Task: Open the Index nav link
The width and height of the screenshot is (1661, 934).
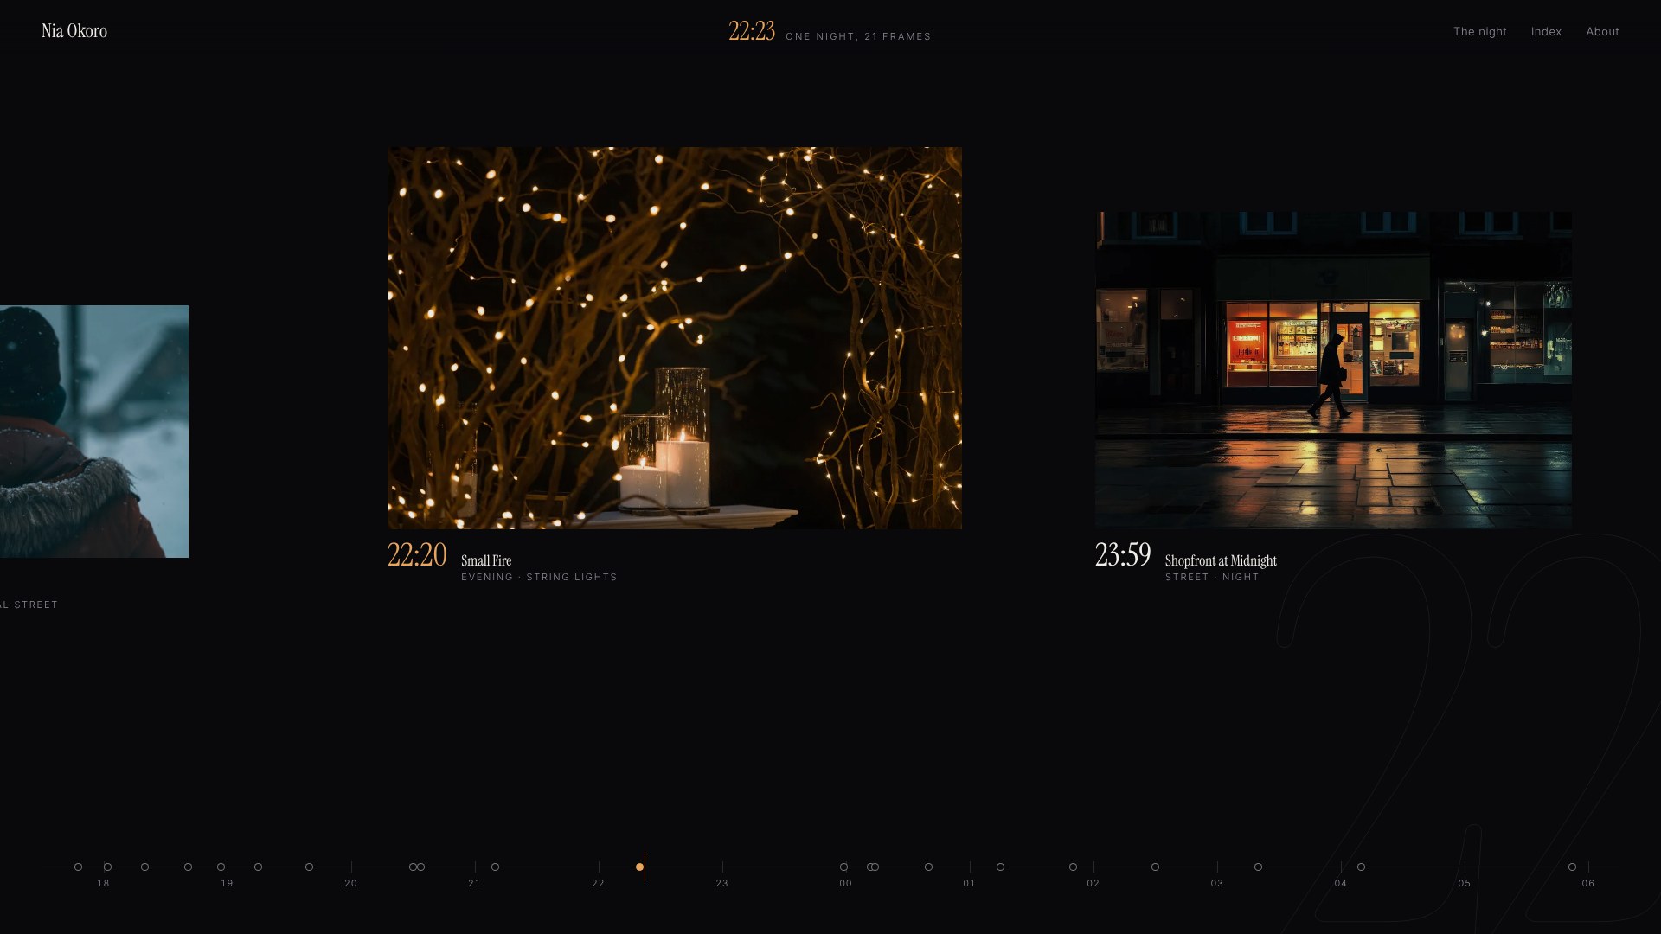Action: pos(1546,32)
